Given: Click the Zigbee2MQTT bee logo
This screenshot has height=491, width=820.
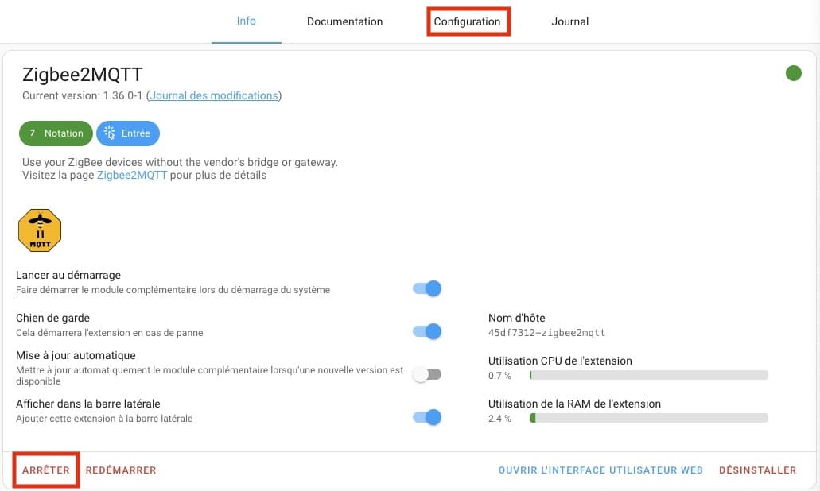Looking at the screenshot, I should click(40, 230).
